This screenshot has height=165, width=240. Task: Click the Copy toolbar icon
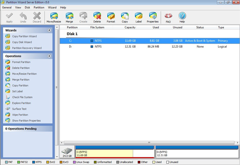pyautogui.click(x=125, y=17)
